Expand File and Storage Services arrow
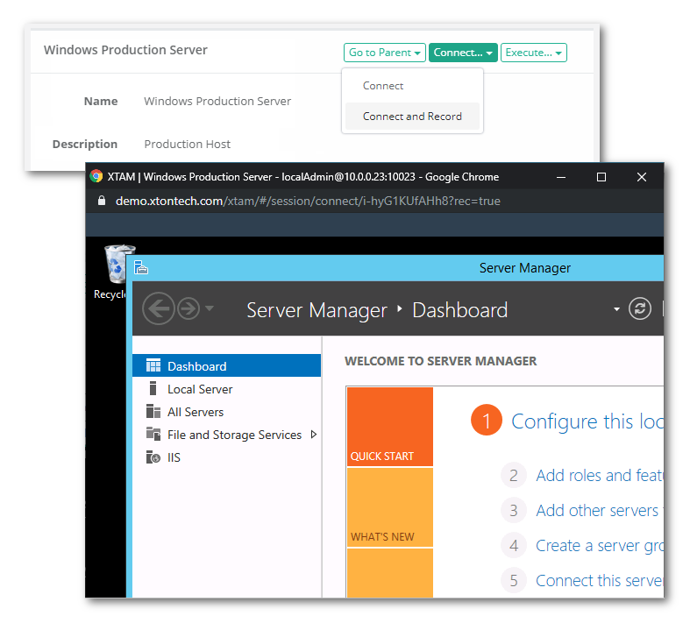Image resolution: width=690 pixels, height=623 pixels. [x=314, y=435]
